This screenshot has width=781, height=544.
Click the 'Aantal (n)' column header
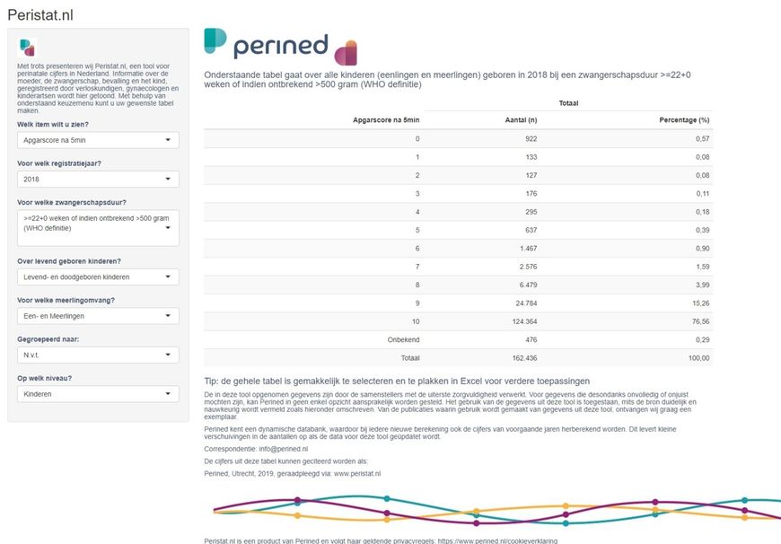[521, 120]
